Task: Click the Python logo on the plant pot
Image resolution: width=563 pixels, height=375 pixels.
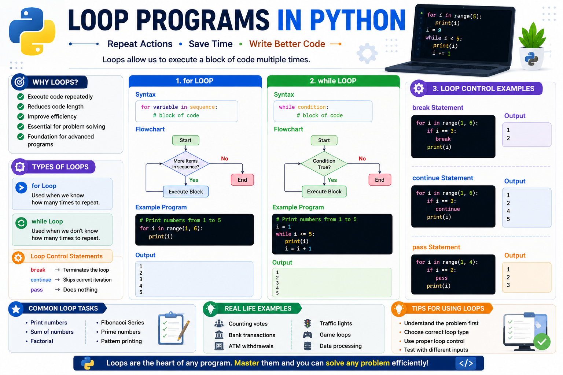Action: tap(531, 59)
